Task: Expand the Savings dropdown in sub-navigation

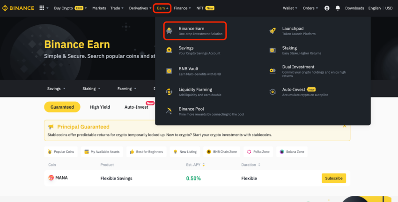Action: pos(56,89)
